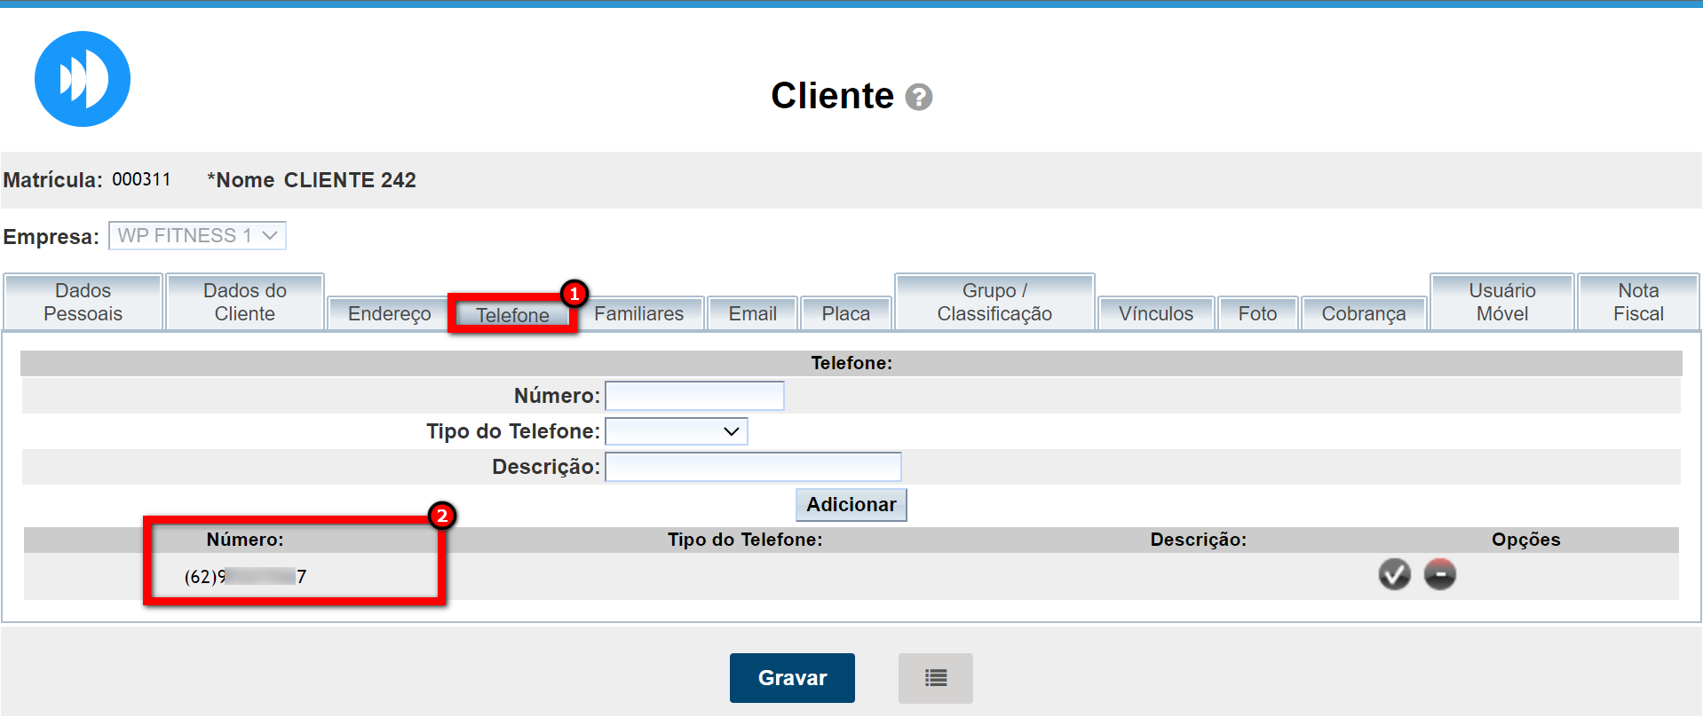Screen dimensions: 1703x718
Task: Click the blue fast-forward logo icon
Action: 83,79
